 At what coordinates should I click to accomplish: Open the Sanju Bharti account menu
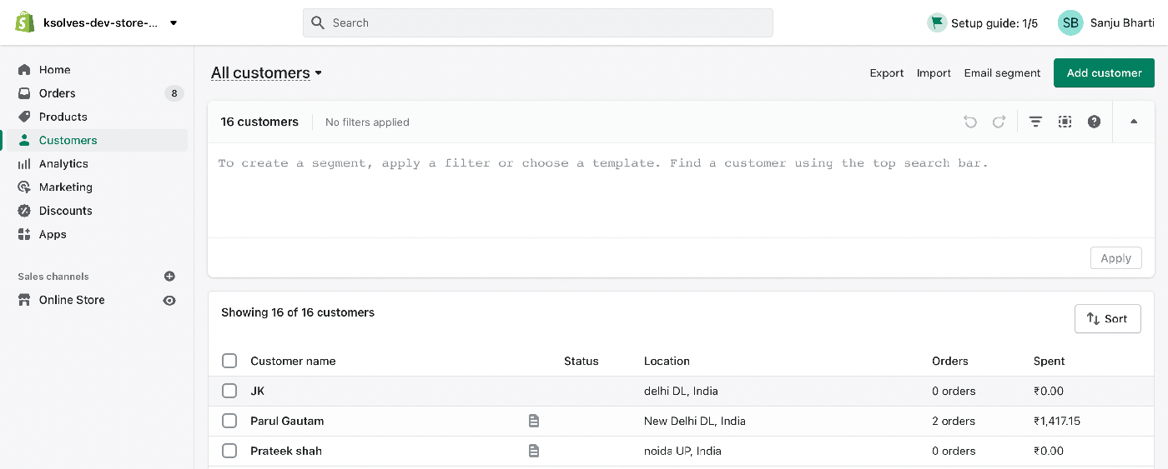tap(1122, 22)
